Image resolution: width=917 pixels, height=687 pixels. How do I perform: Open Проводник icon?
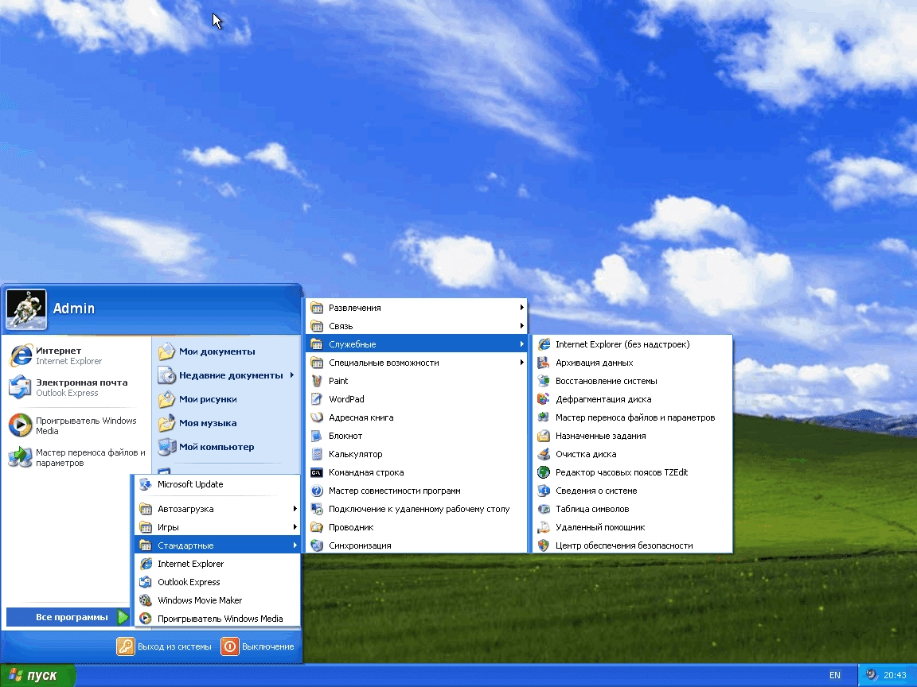click(x=316, y=527)
